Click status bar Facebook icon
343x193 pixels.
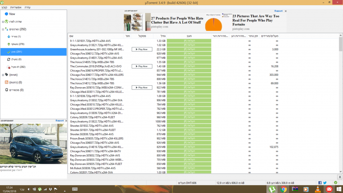coord(320,183)
